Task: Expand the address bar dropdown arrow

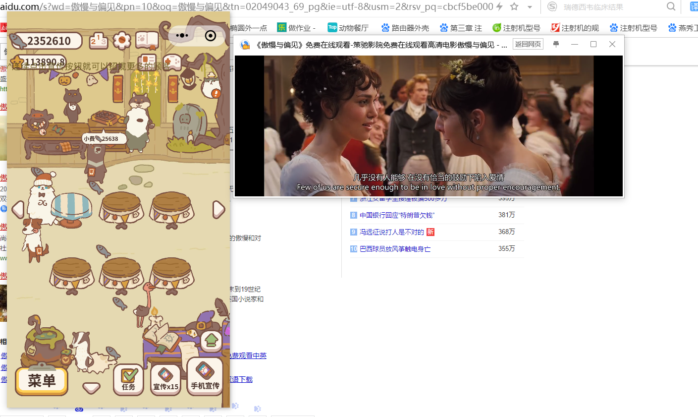Action: (x=530, y=7)
